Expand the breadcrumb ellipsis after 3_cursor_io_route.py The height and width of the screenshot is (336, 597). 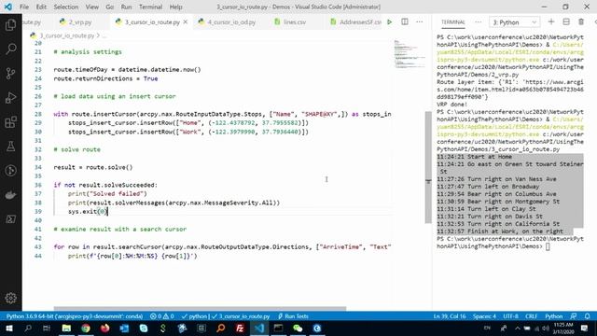[104, 35]
